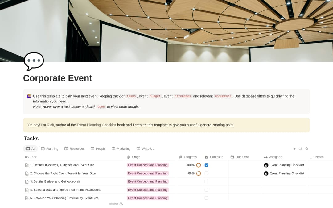Screen dimensions: 333x208
Task: Open the Rich author link
Action: point(50,125)
